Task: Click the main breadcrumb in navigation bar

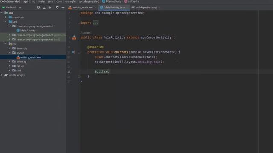Action: (x=41, y=1)
